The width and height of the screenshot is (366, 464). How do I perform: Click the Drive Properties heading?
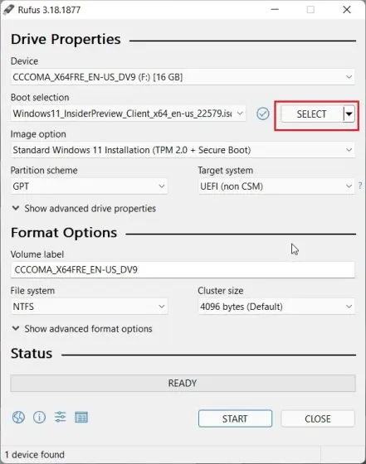[x=66, y=40]
